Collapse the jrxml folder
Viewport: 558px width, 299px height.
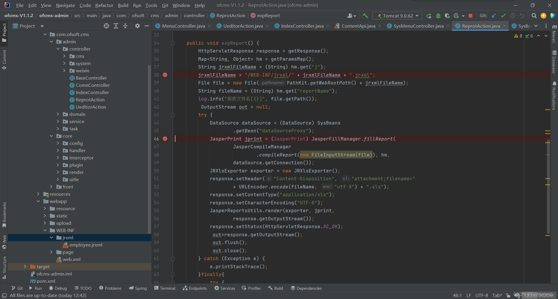[51, 237]
